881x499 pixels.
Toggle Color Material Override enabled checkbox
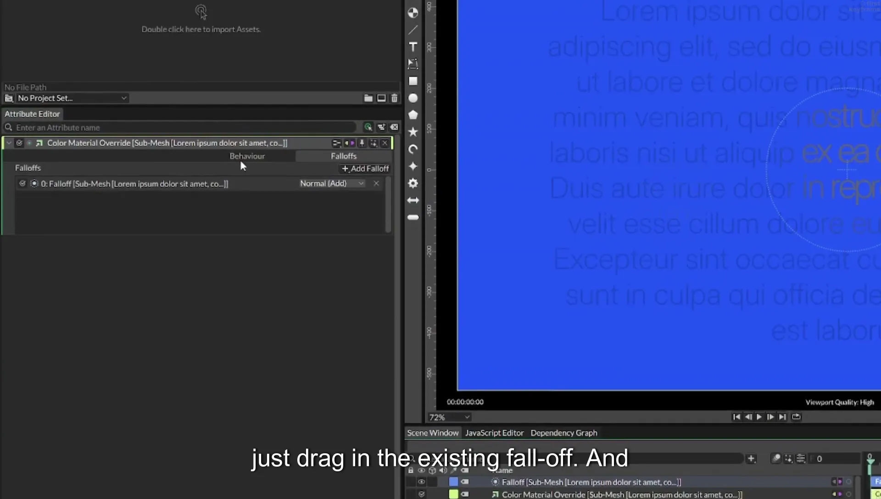(19, 143)
